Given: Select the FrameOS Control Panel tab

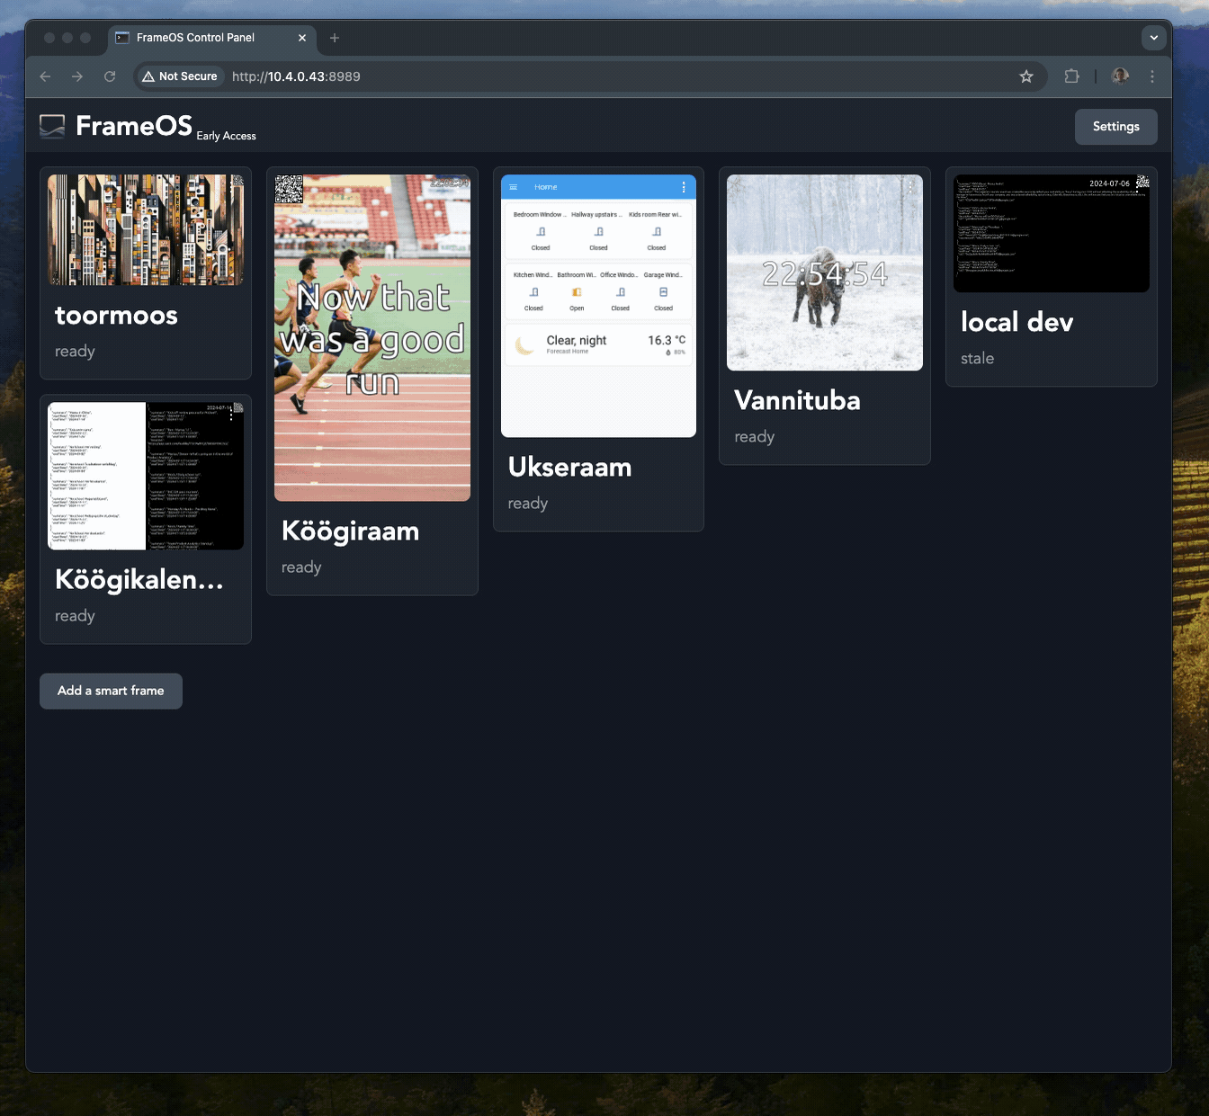Looking at the screenshot, I should (x=195, y=38).
